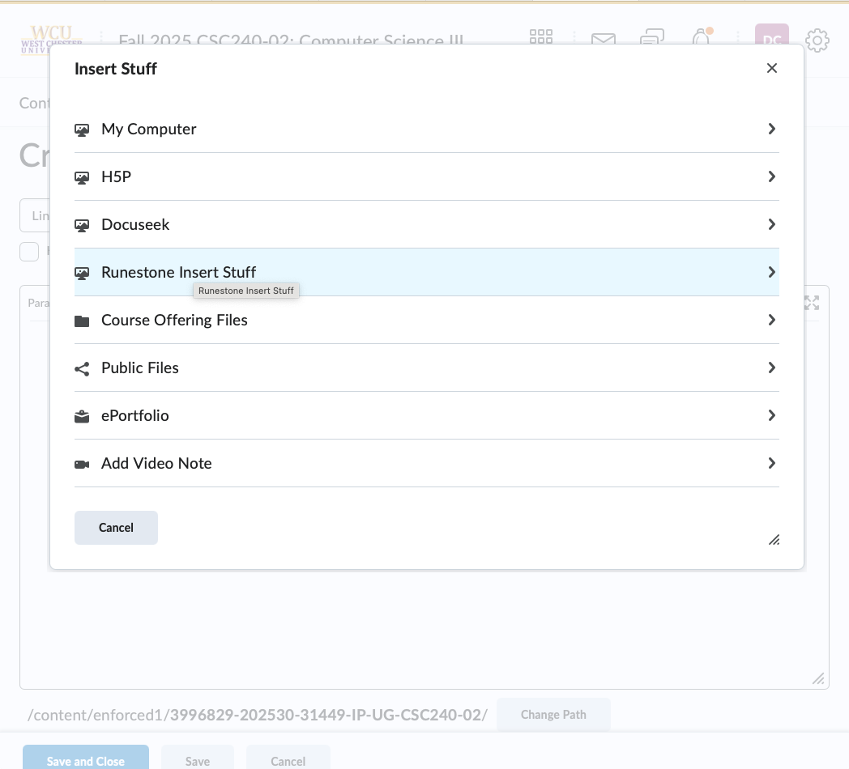Open the settings gear icon

(817, 40)
